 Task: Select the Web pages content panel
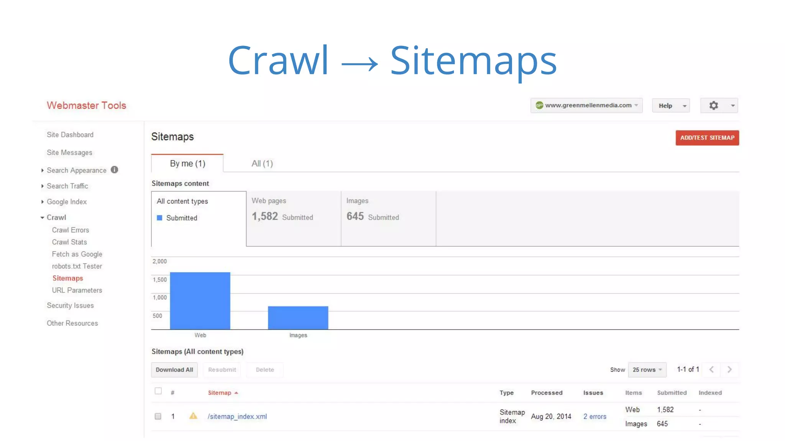(x=294, y=219)
